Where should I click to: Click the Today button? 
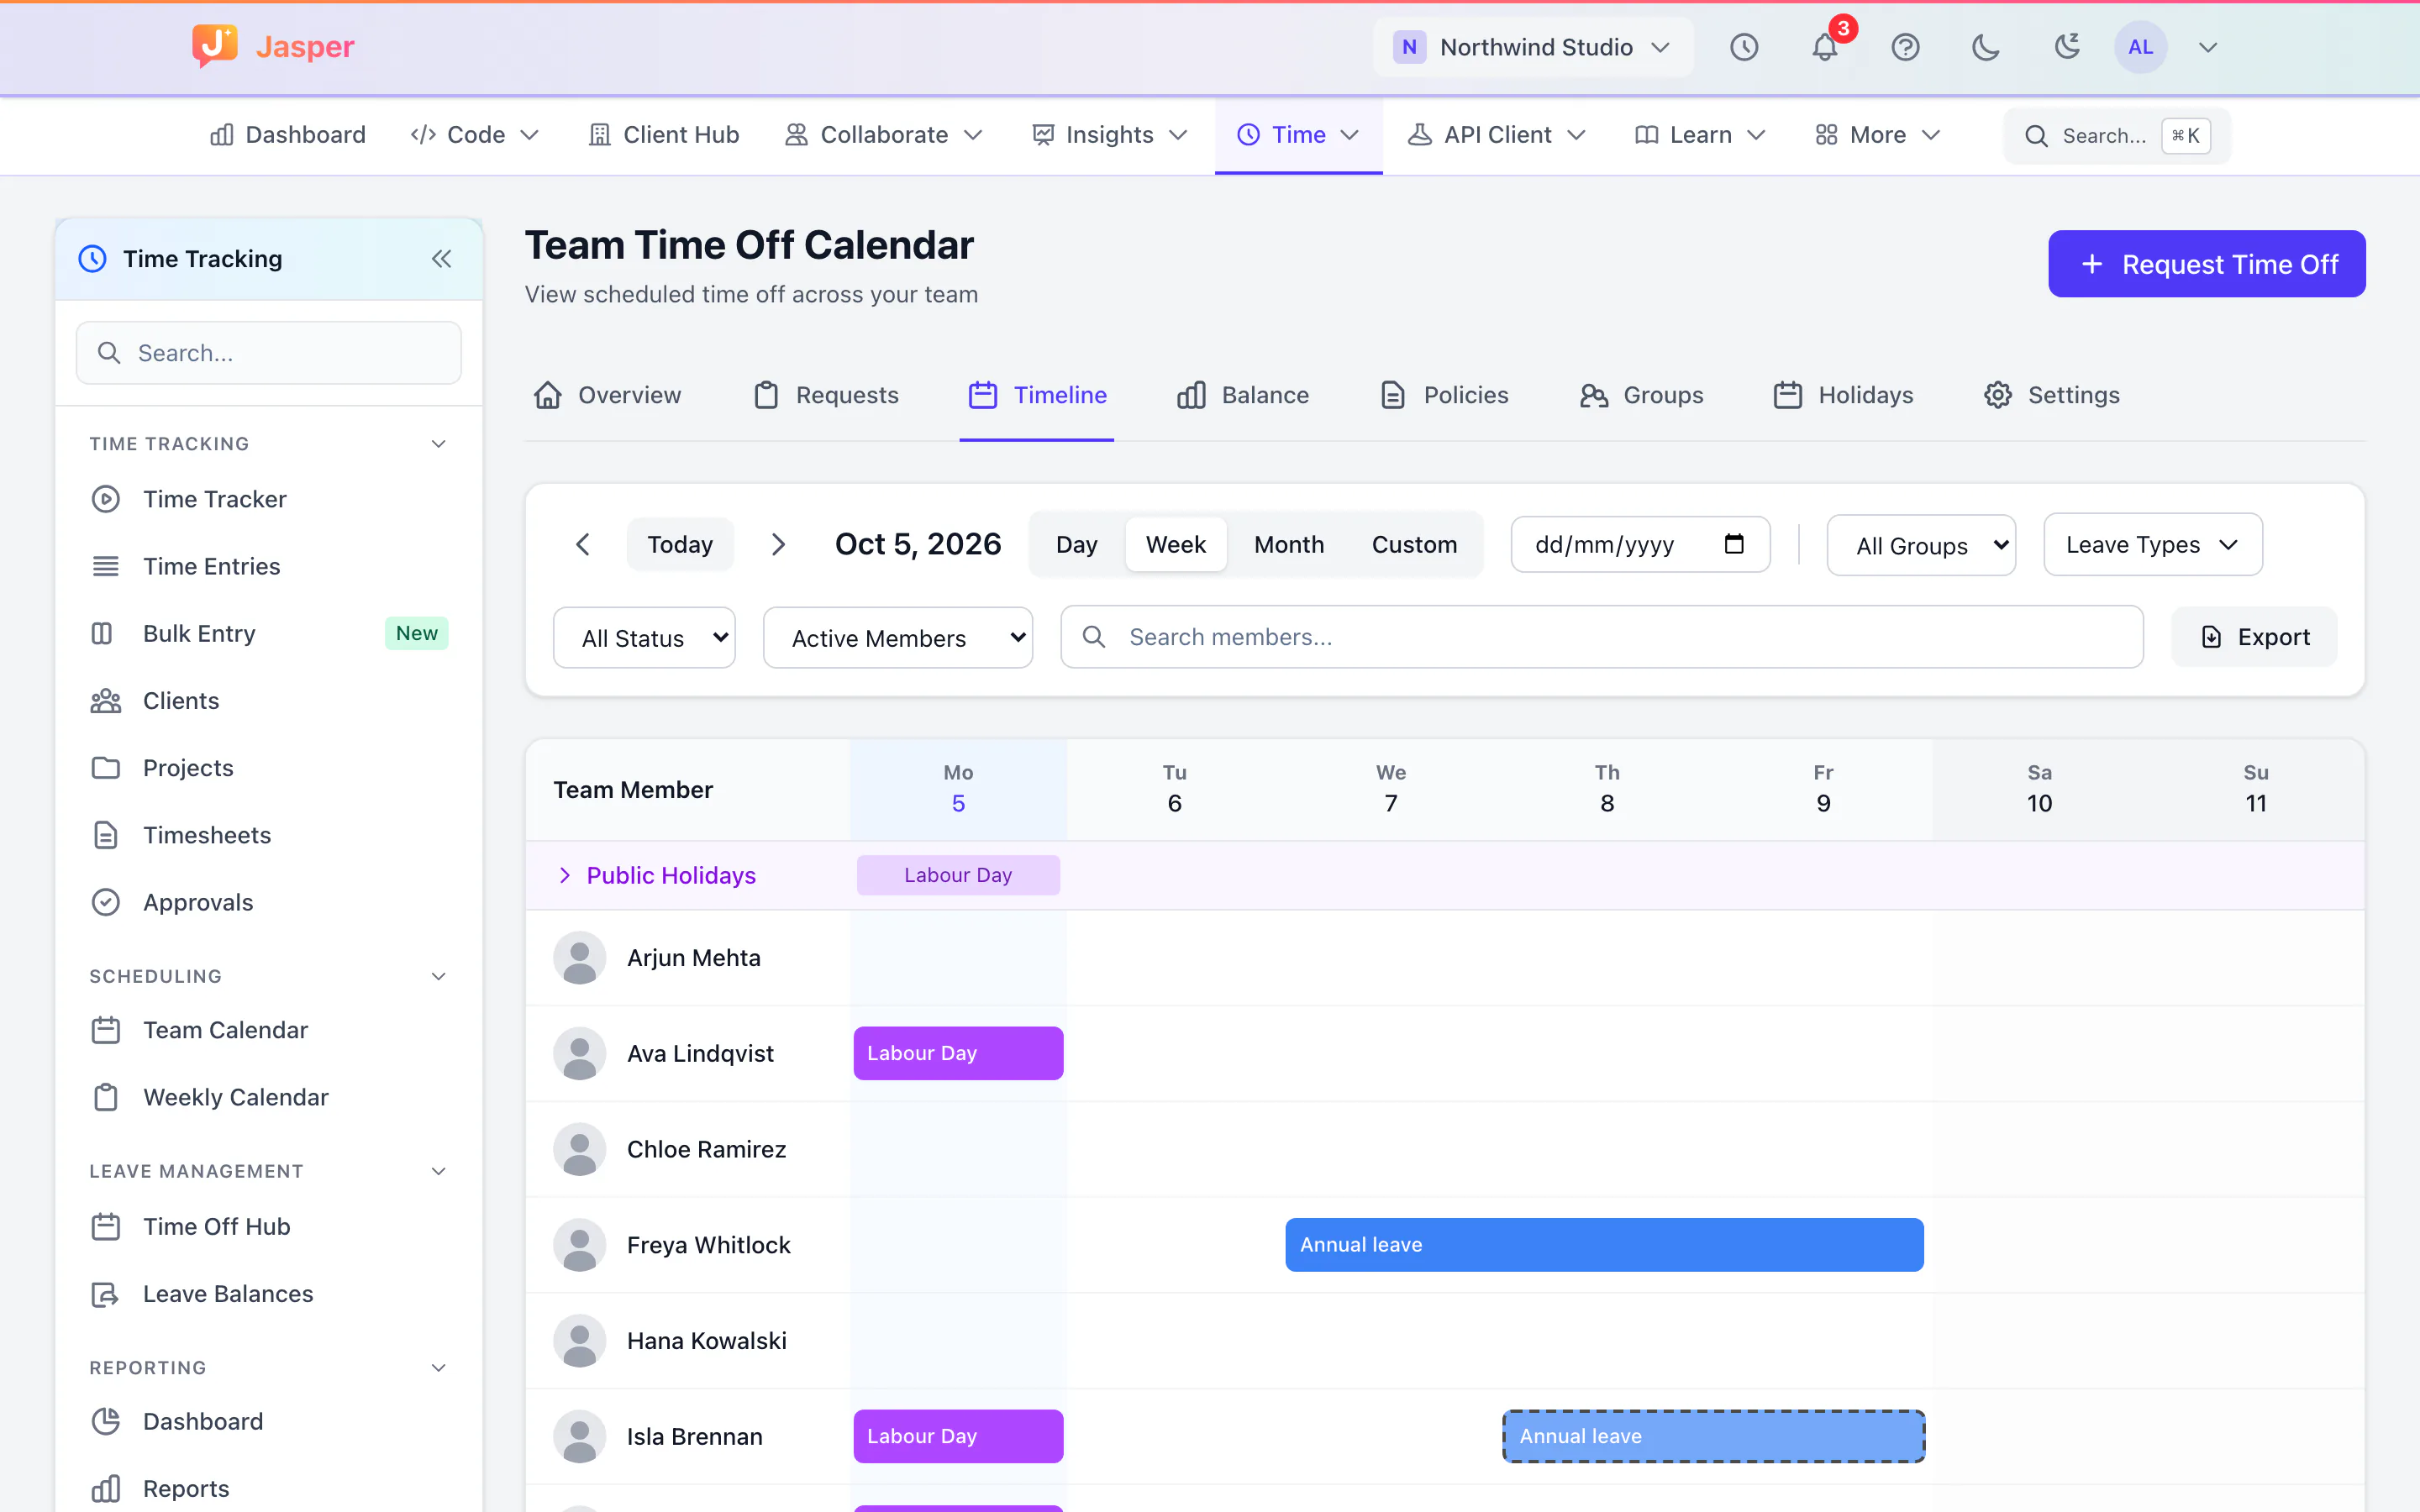click(680, 544)
